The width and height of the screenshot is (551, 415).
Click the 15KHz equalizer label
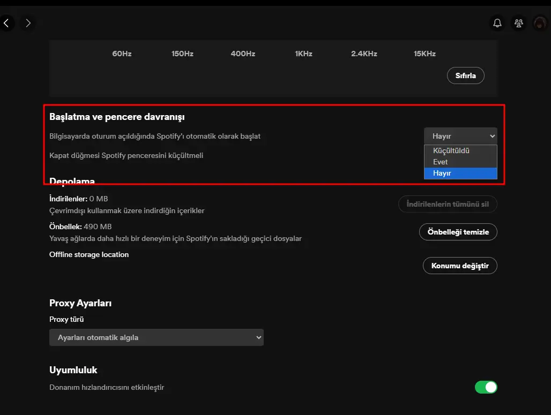425,54
